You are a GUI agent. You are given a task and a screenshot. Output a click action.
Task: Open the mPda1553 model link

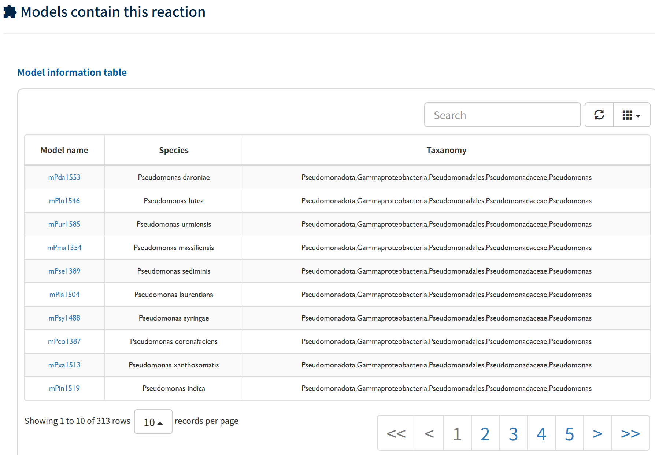(64, 177)
